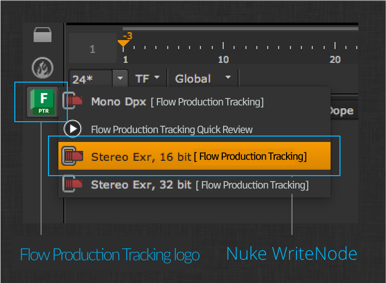Click the flame icon in sidebar
This screenshot has height=283, width=386.
43,68
